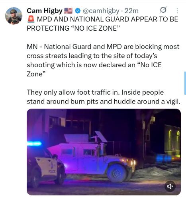Click the blue police light bar in the video
This screenshot has width=186, height=199.
34,144
